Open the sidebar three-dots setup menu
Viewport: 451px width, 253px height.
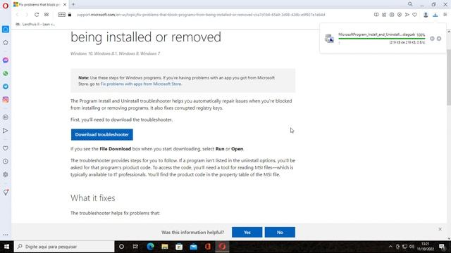point(6,235)
